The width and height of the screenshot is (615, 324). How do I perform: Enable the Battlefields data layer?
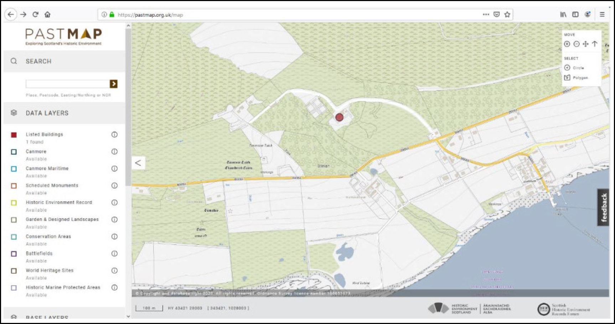pos(14,254)
